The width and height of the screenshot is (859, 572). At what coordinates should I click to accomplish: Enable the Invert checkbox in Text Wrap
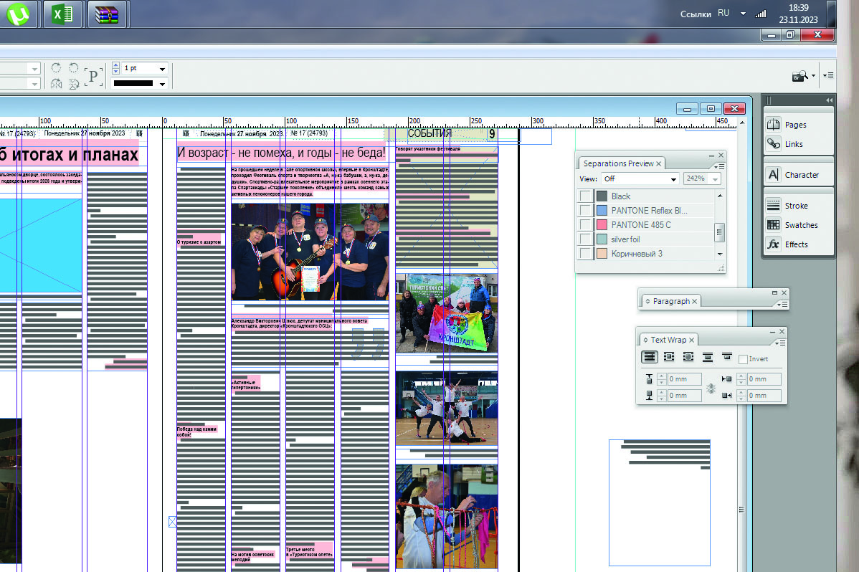743,359
